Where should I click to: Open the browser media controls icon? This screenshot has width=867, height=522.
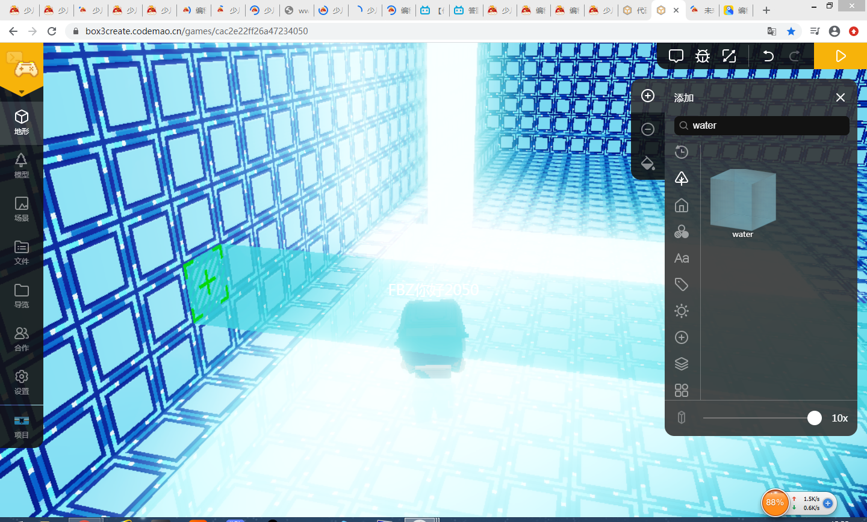pyautogui.click(x=815, y=31)
